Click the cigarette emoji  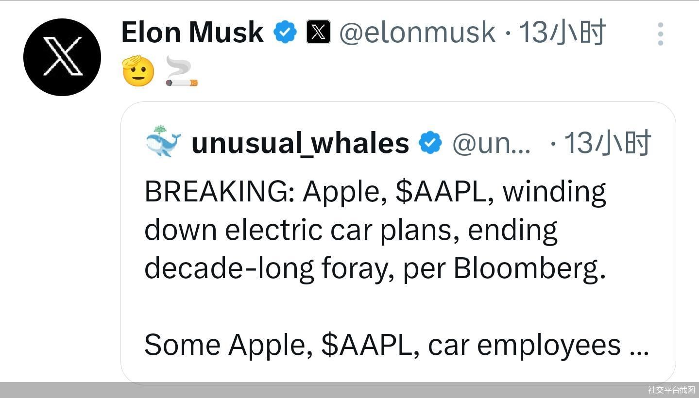(182, 71)
